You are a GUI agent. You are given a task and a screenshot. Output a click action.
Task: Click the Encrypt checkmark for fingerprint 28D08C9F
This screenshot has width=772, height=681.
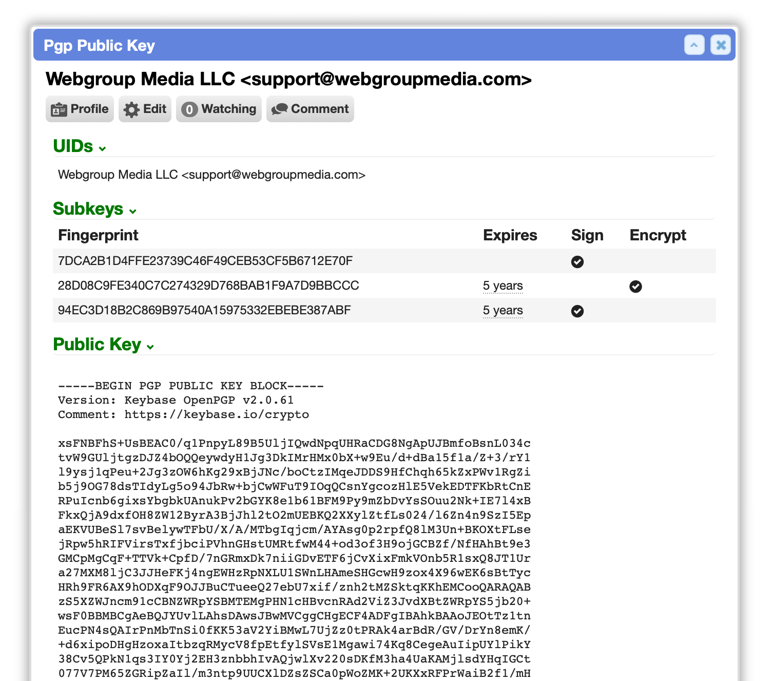click(x=635, y=287)
